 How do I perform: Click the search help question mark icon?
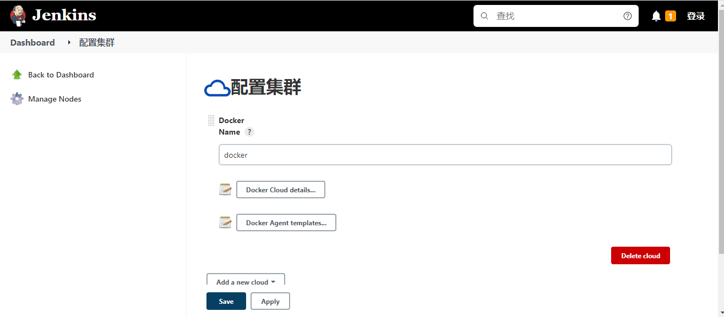[627, 15]
